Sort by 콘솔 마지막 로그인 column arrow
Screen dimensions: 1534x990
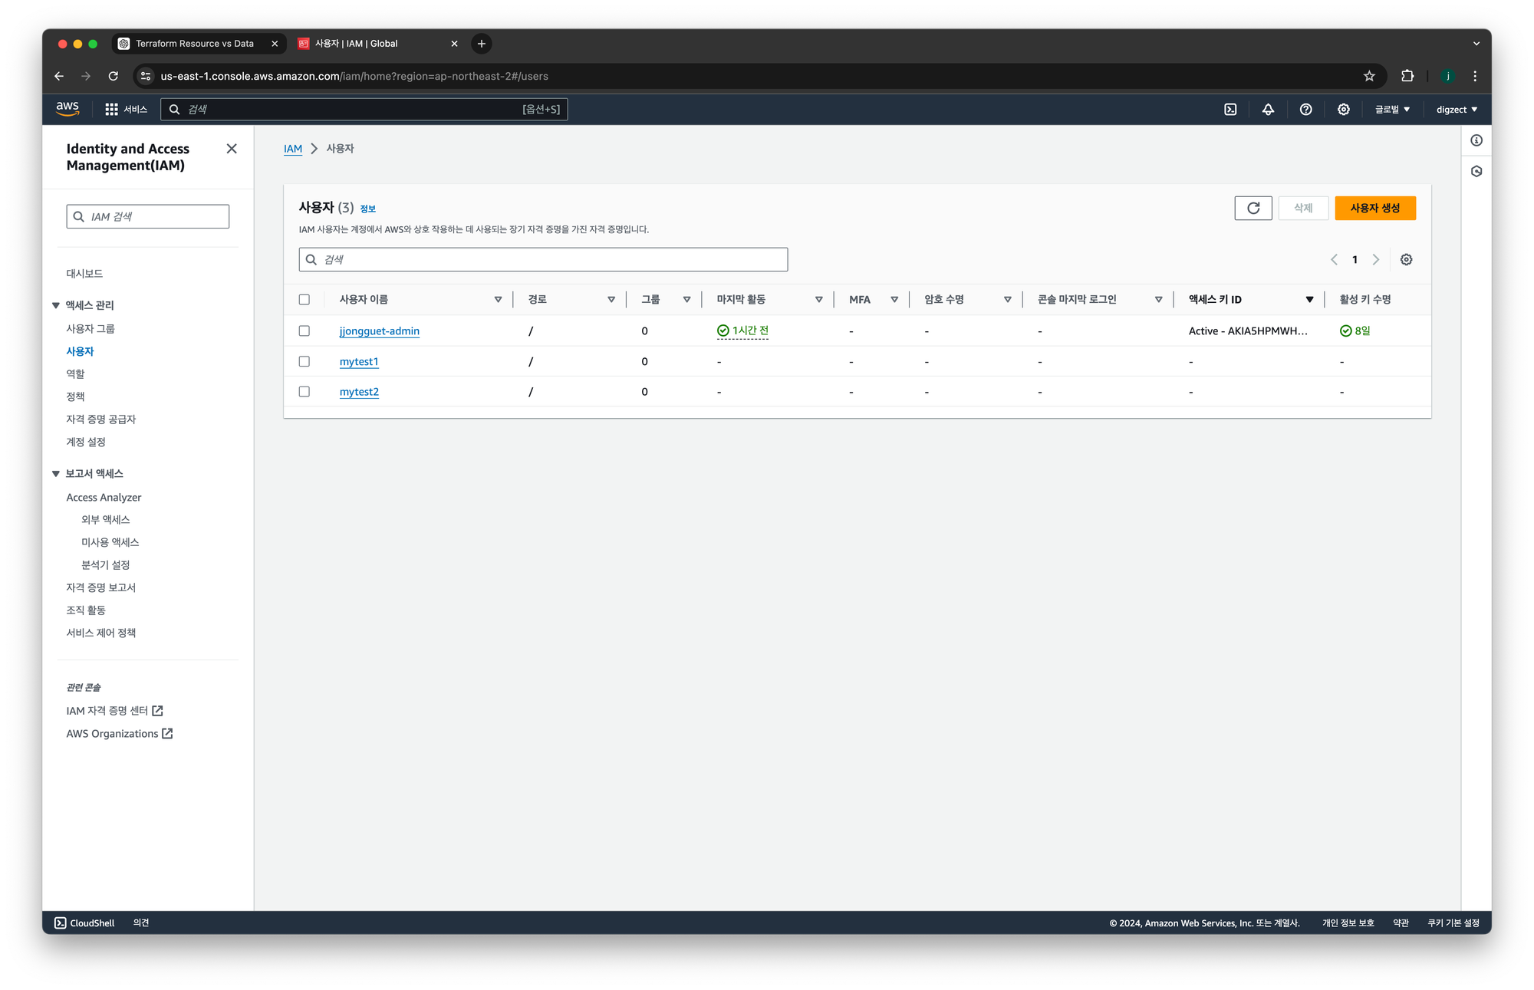click(x=1158, y=300)
